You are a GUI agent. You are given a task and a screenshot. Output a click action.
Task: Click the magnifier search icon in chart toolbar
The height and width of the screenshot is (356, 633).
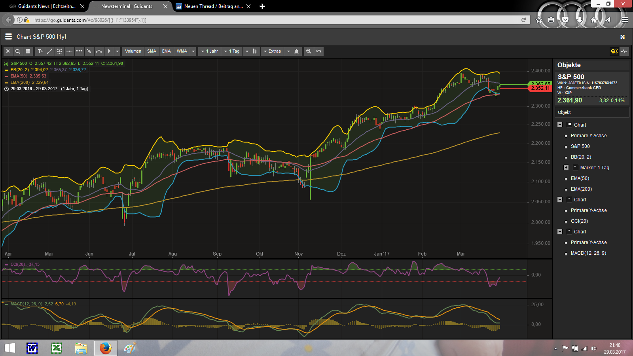(x=18, y=51)
